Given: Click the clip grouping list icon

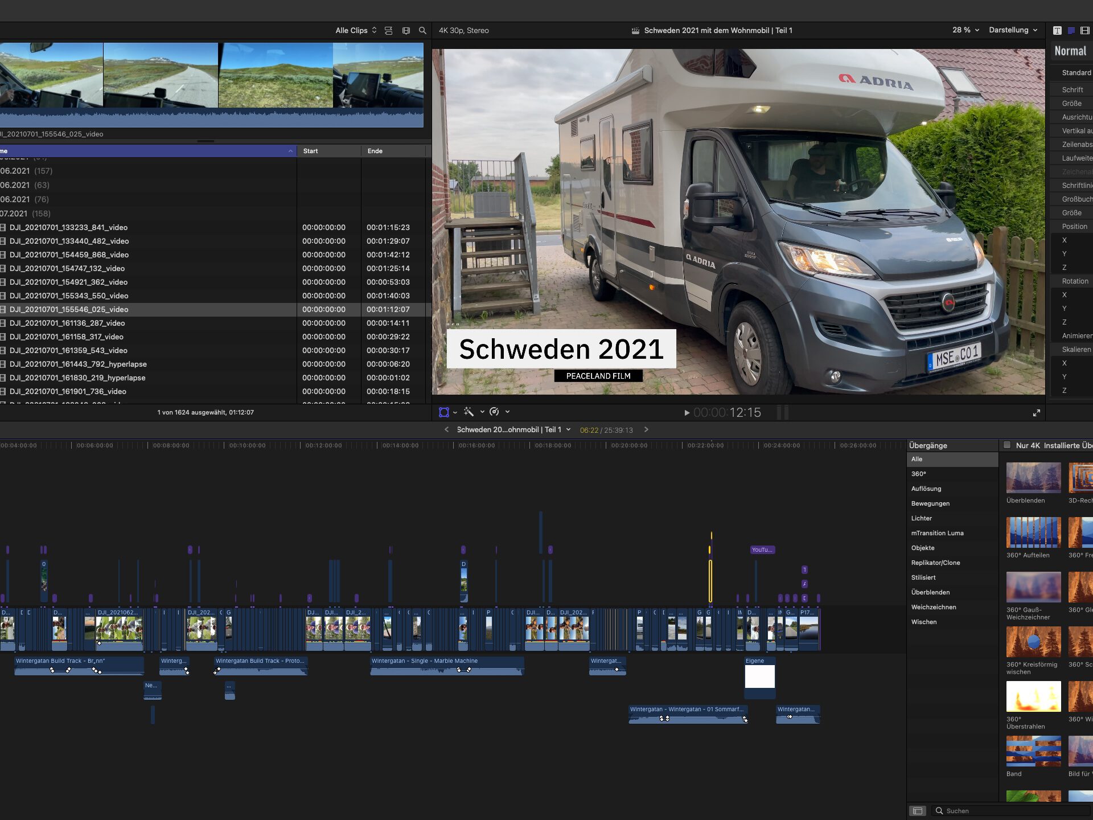Looking at the screenshot, I should (x=389, y=31).
